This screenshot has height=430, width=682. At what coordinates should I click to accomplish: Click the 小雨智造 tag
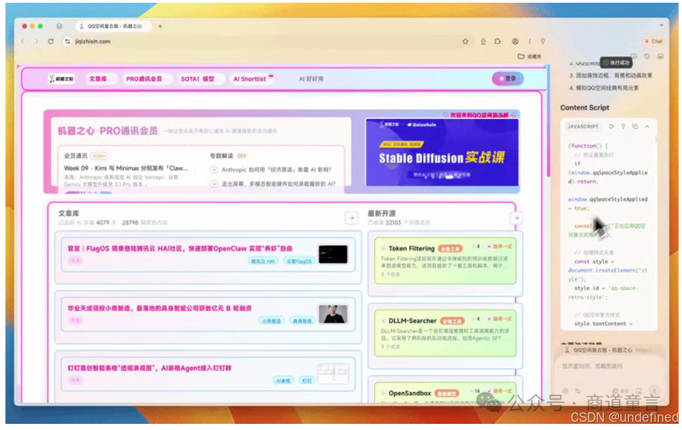tap(271, 321)
